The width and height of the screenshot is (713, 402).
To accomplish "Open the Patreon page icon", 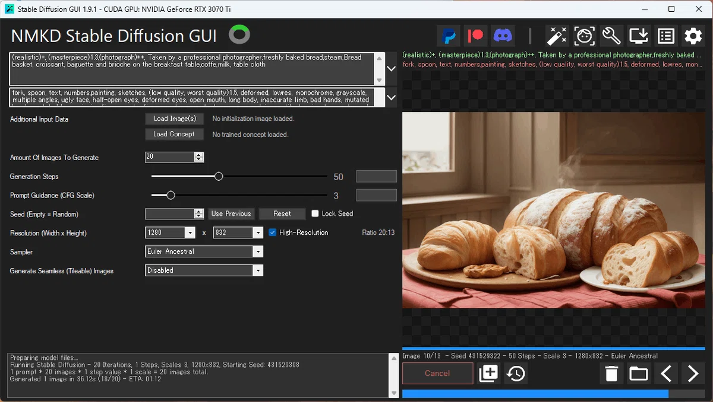I will 476,36.
